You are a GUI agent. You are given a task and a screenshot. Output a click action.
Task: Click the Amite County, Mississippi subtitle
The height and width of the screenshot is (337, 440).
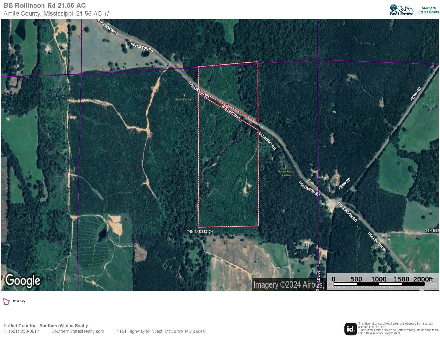57,14
